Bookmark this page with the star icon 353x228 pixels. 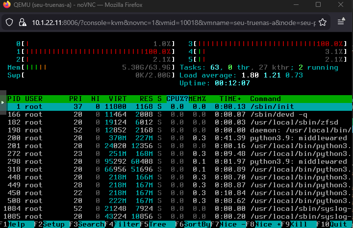[x=322, y=23]
